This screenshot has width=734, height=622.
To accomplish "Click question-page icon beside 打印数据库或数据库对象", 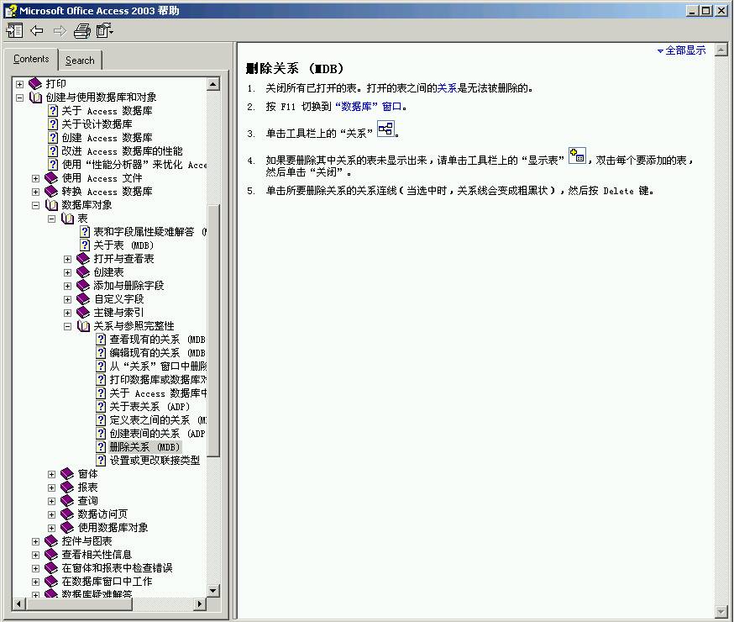I will click(x=101, y=380).
